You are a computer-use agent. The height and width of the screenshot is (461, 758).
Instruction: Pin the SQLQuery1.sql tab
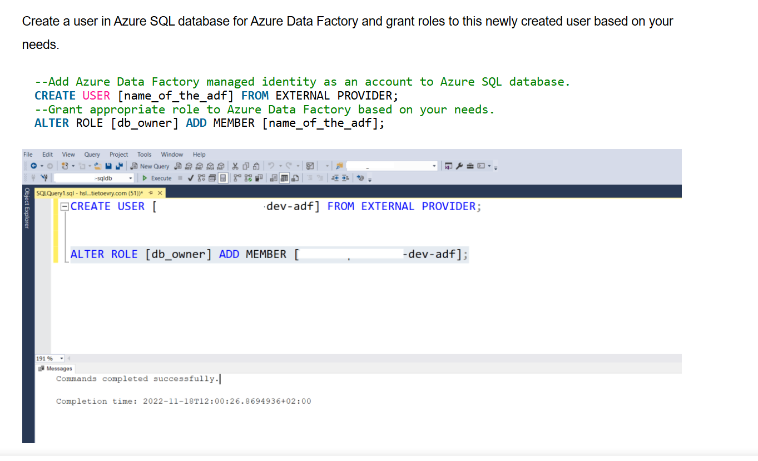click(x=151, y=193)
